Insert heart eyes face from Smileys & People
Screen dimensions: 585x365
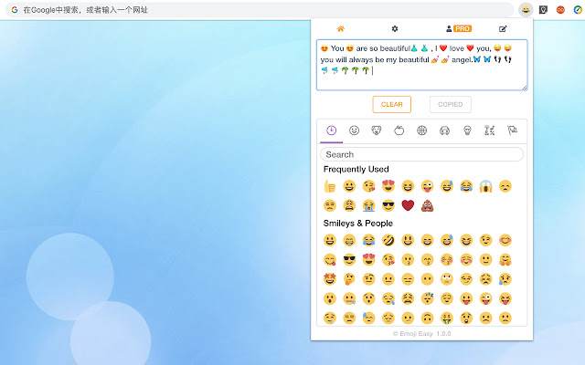click(368, 259)
